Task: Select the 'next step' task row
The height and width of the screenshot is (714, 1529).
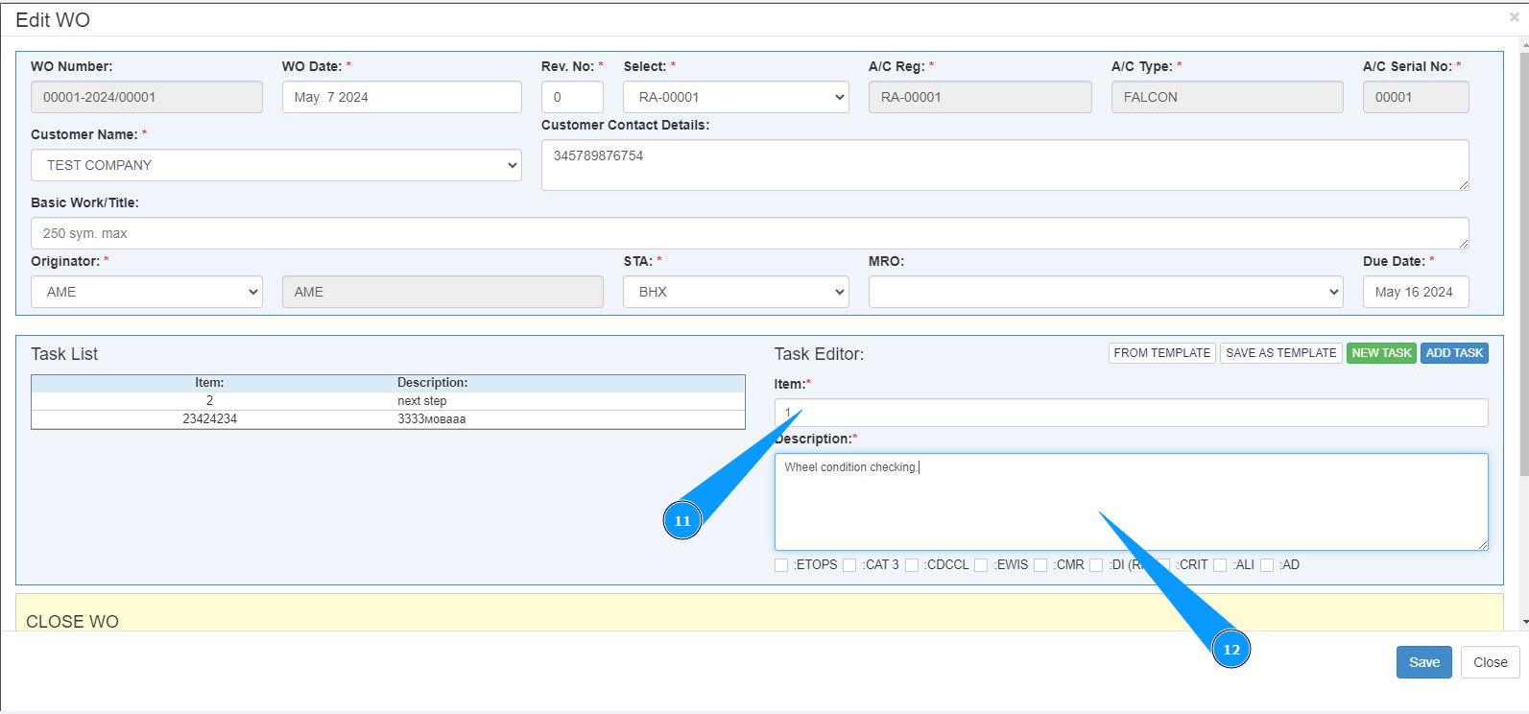Action: pos(388,401)
